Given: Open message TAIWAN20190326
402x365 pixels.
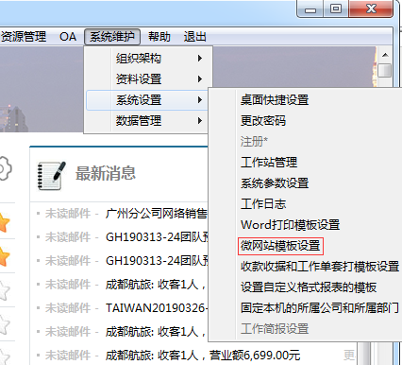Looking at the screenshot, I should pos(157,308).
